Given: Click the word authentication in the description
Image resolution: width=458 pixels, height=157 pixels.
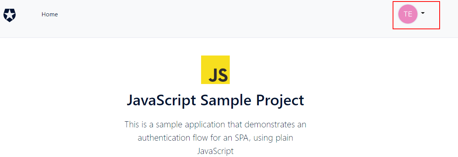Looking at the screenshot, I should click(x=161, y=138).
